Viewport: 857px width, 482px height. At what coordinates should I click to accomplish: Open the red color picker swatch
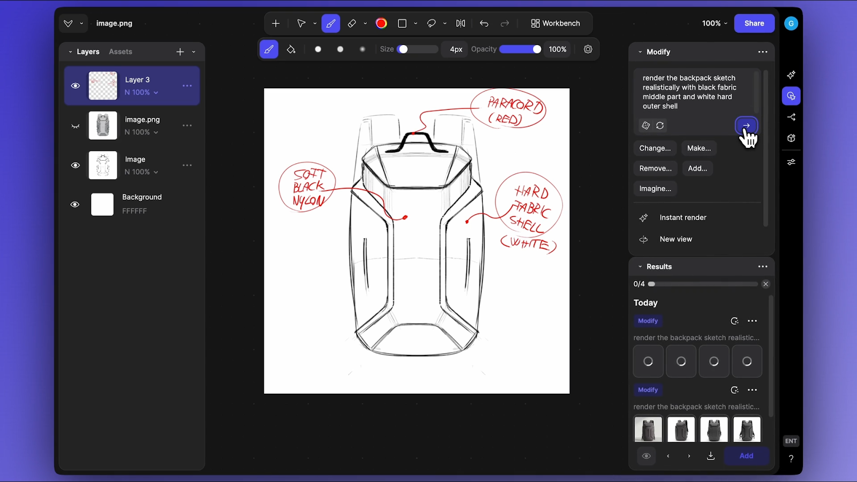coord(381,24)
